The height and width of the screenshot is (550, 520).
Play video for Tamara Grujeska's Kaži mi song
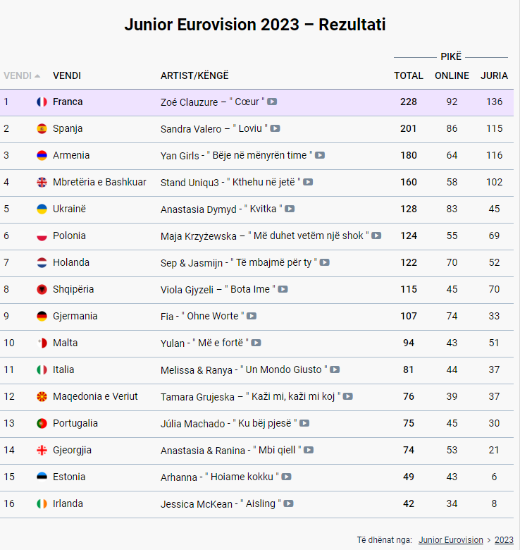click(348, 396)
